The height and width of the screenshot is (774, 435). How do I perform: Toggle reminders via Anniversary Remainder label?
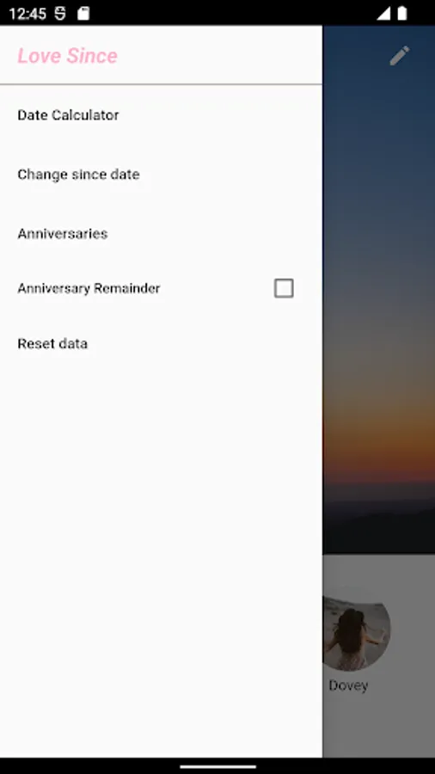tap(89, 288)
